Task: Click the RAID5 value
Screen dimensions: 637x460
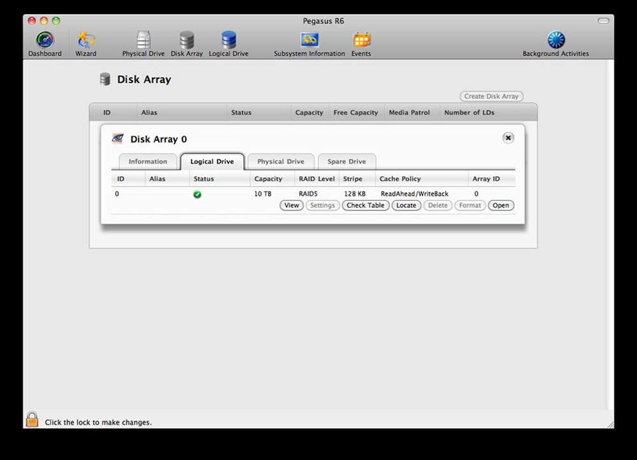Action: pyautogui.click(x=308, y=194)
